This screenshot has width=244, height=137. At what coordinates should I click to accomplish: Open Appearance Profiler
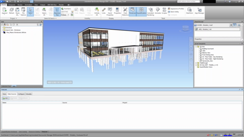176,9
